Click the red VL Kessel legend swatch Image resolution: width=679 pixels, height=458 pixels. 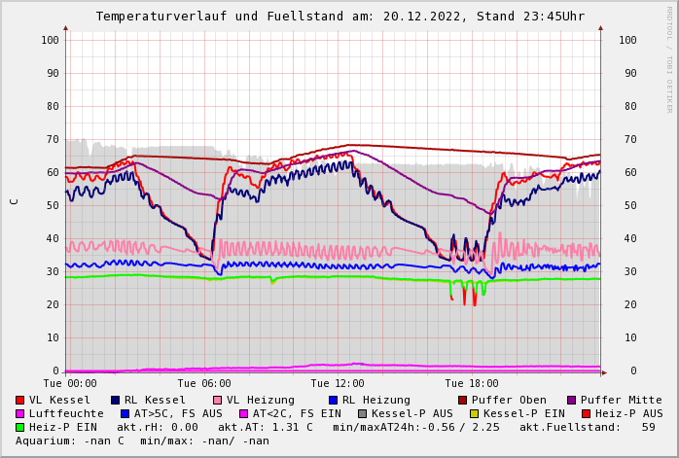(20, 401)
